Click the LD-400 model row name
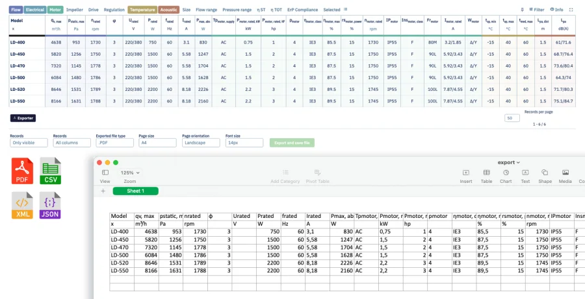The height and width of the screenshot is (299, 585). (18, 42)
